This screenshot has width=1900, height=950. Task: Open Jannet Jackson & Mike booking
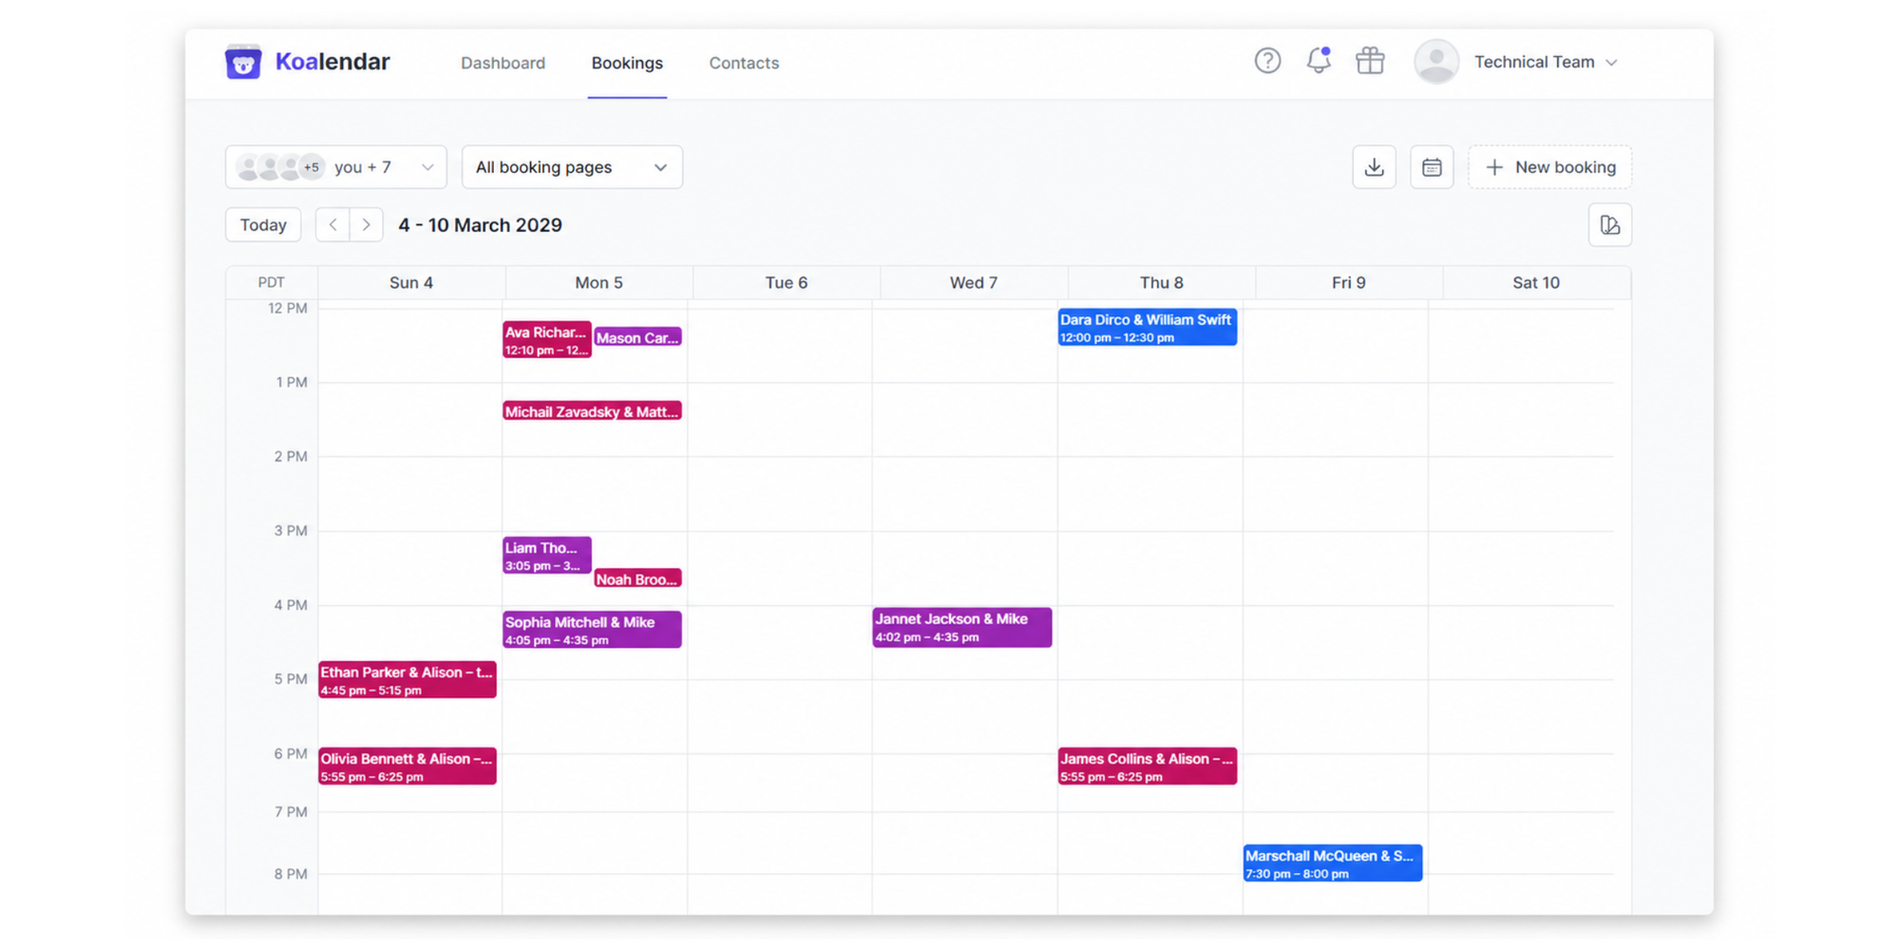click(961, 627)
